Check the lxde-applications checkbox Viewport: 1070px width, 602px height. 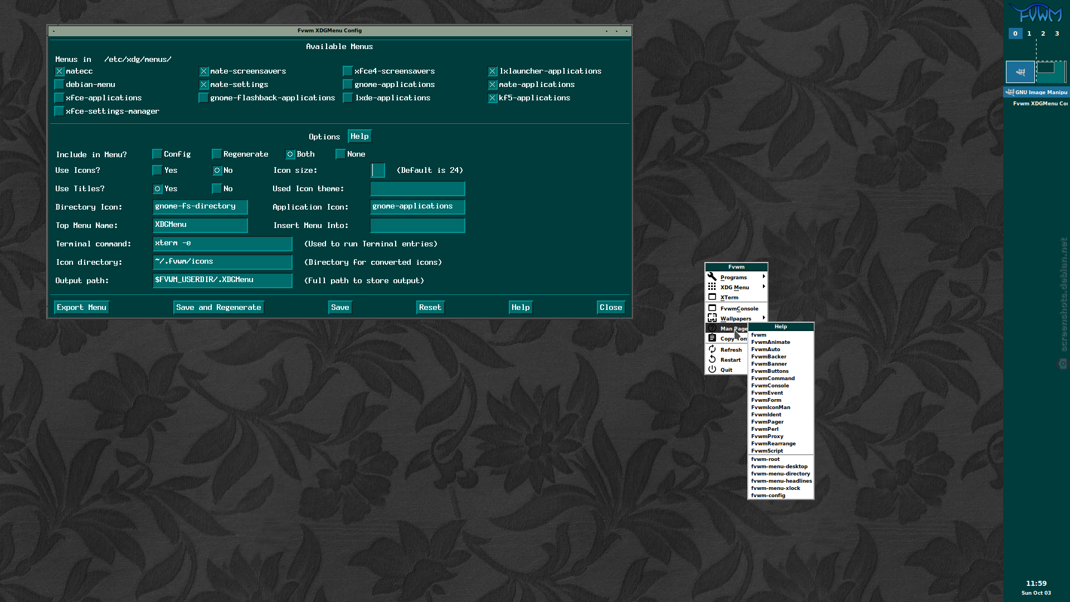(x=348, y=98)
